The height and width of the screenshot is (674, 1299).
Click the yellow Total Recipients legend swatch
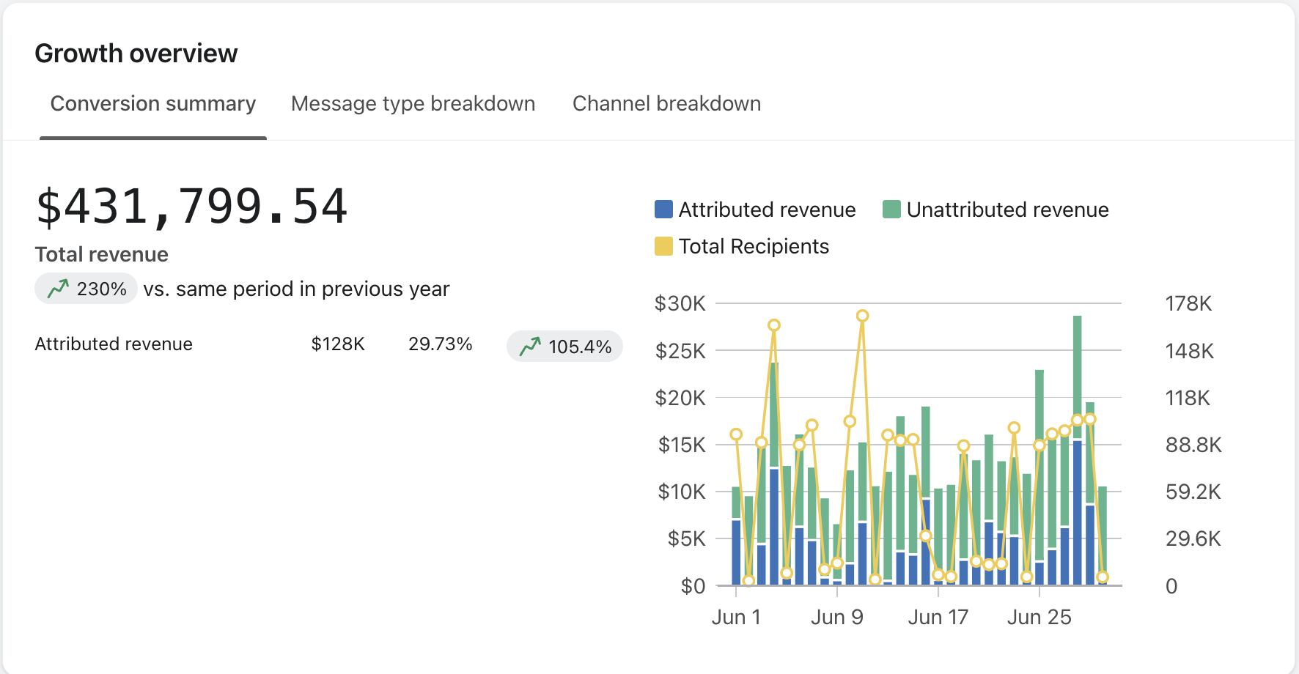tap(663, 246)
